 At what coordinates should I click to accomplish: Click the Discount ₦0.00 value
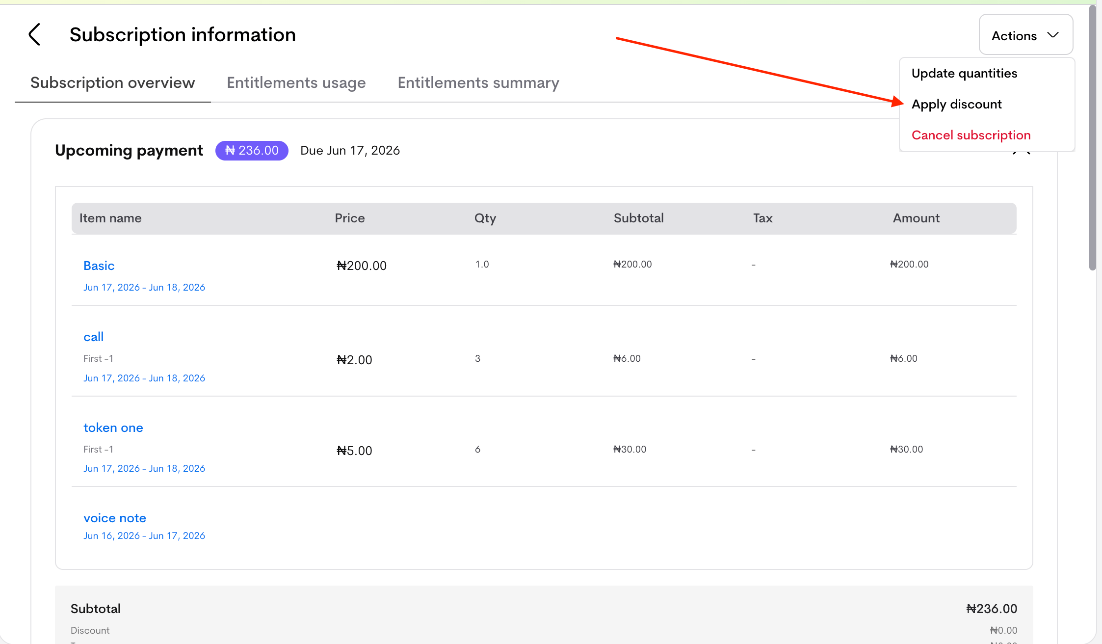(1003, 630)
